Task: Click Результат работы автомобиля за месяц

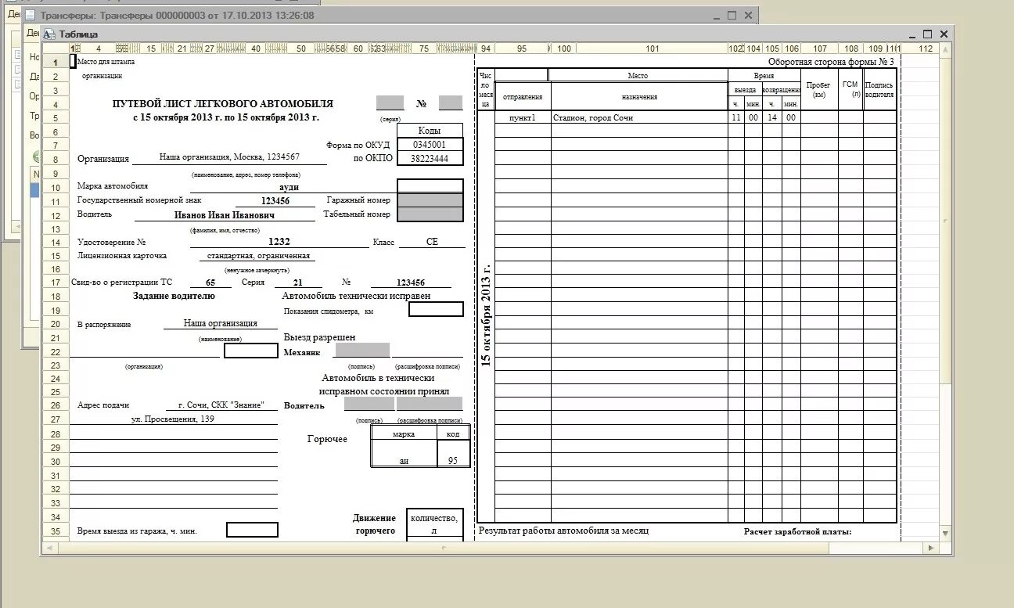Action: click(x=563, y=531)
